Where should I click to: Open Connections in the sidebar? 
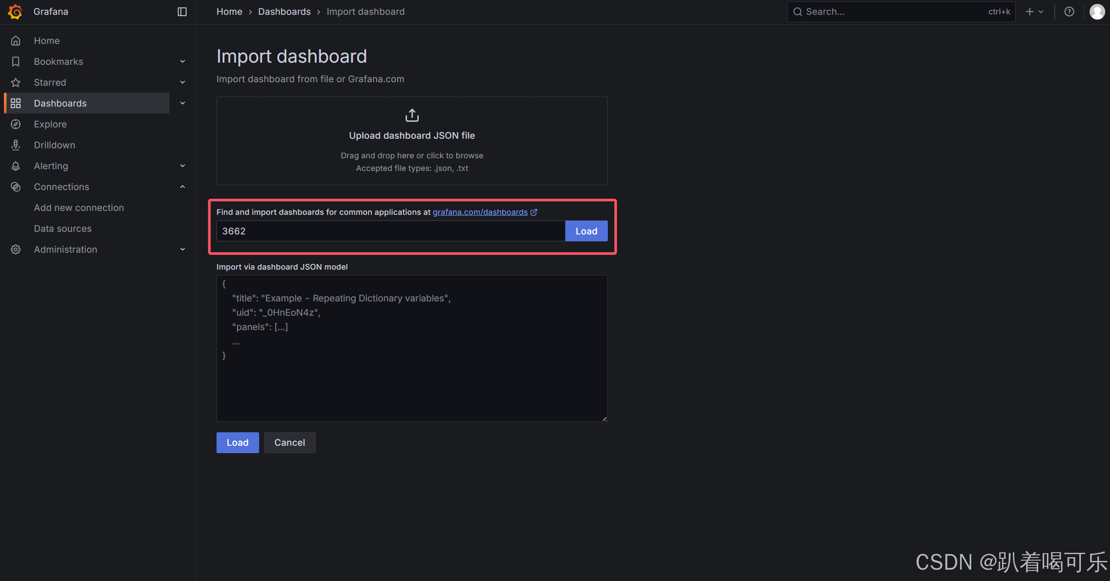click(x=61, y=187)
